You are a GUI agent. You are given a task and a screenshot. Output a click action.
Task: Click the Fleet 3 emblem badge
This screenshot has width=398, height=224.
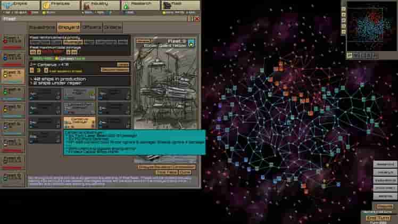click(x=190, y=43)
